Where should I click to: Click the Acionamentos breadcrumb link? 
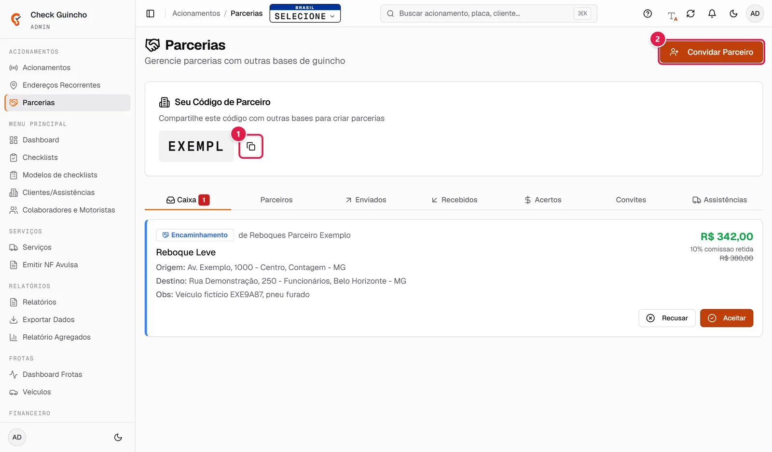coord(196,14)
